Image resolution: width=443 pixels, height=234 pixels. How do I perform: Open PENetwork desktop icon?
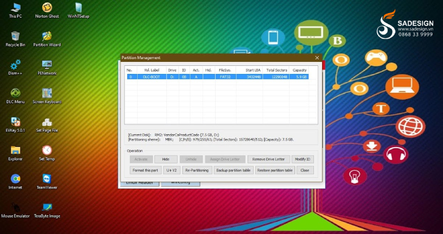click(47, 67)
